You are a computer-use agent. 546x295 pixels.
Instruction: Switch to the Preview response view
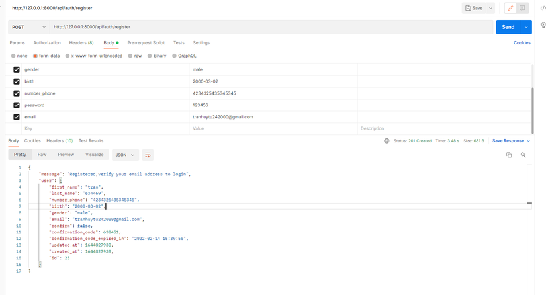pos(66,155)
